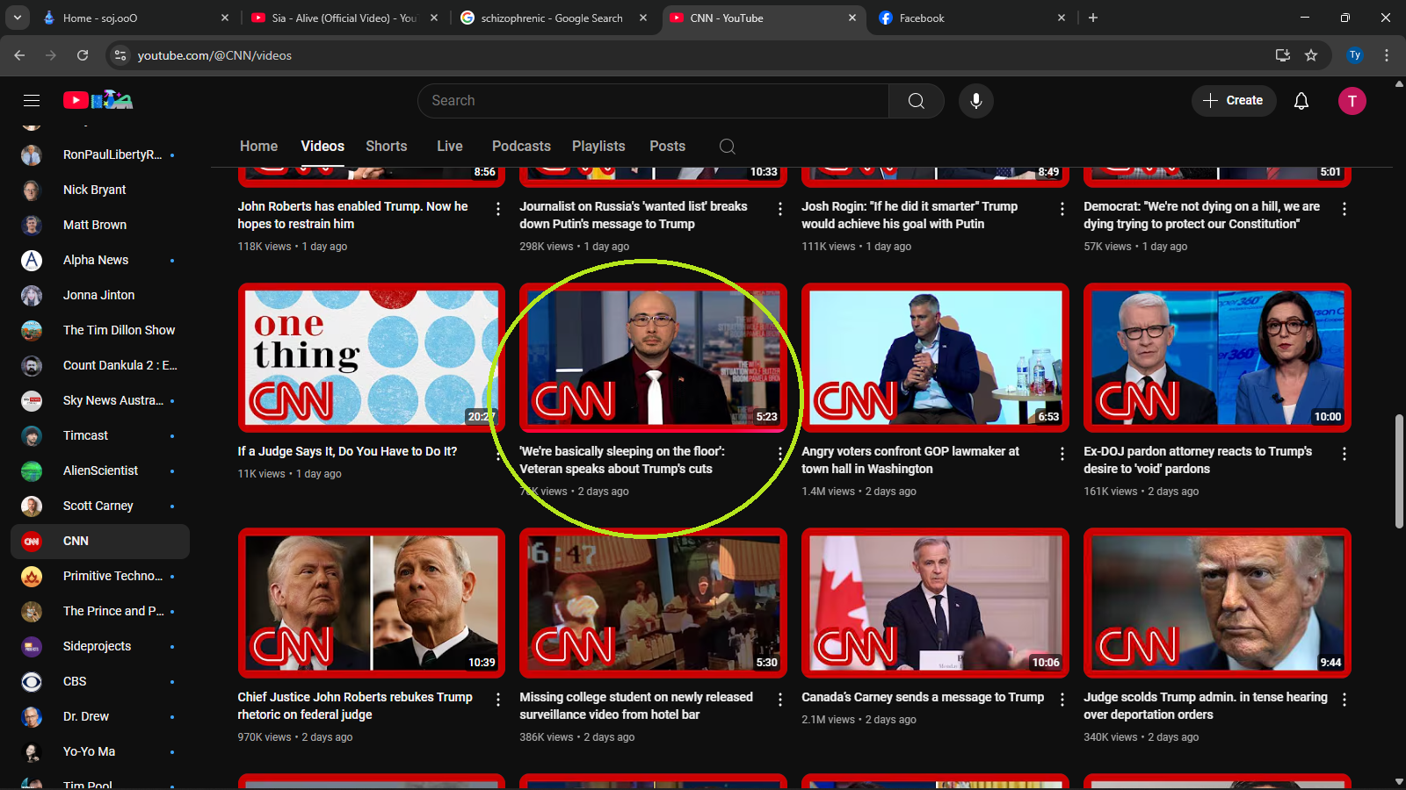The image size is (1406, 790).
Task: Open AlienScientist subscription channel
Action: 100,470
